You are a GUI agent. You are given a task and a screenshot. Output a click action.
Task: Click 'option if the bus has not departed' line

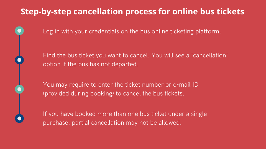(x=91, y=64)
